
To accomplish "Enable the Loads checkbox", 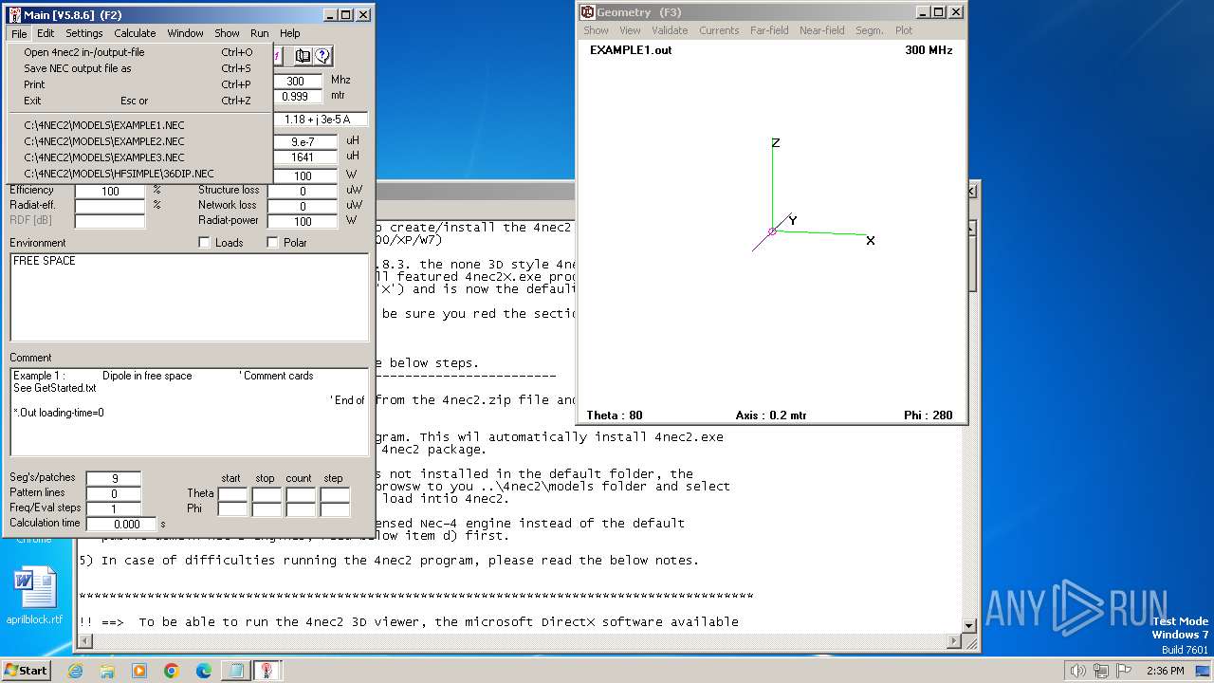I will coord(204,243).
